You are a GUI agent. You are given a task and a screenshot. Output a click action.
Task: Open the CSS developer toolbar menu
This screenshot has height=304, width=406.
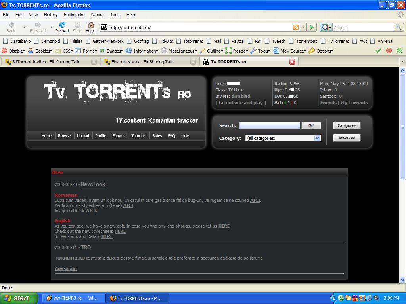point(64,51)
